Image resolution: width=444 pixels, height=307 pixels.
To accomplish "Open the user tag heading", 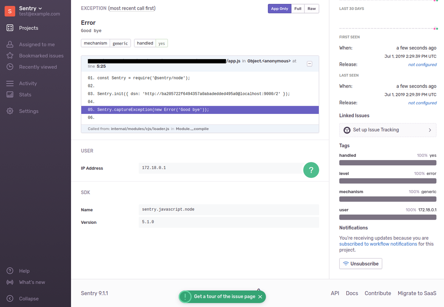I will pos(344,210).
